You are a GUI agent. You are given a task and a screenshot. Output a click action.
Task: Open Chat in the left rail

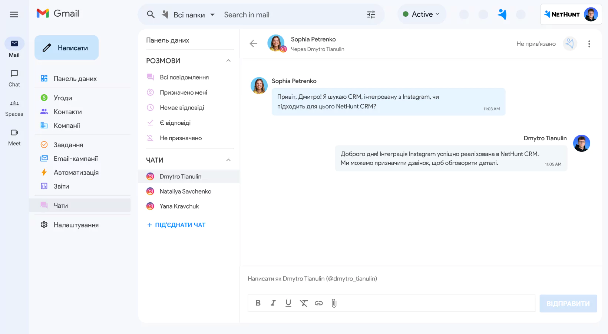(x=14, y=78)
